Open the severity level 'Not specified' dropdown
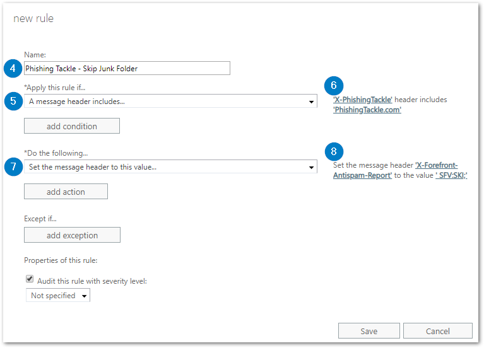The width and height of the screenshot is (484, 348). pos(58,295)
